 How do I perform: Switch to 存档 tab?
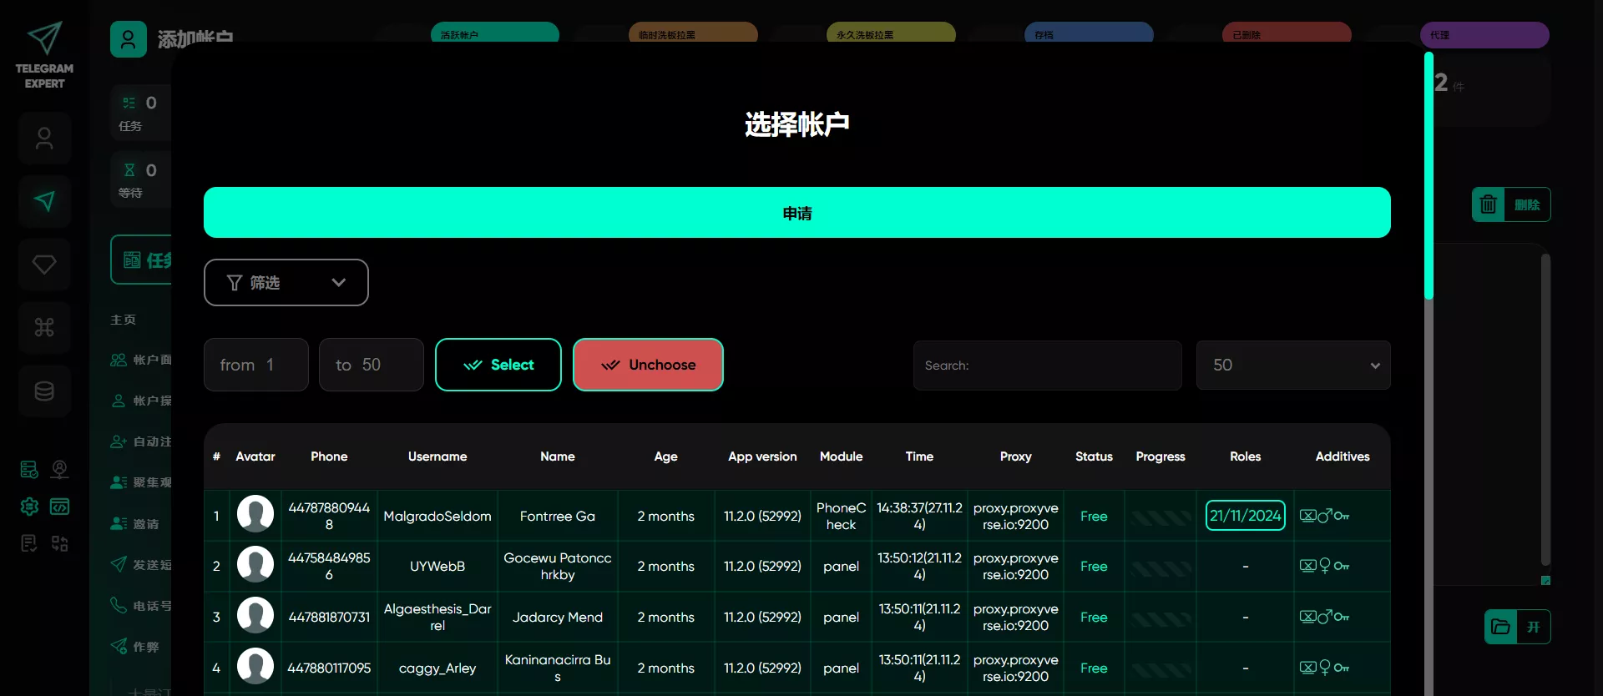coord(1089,33)
